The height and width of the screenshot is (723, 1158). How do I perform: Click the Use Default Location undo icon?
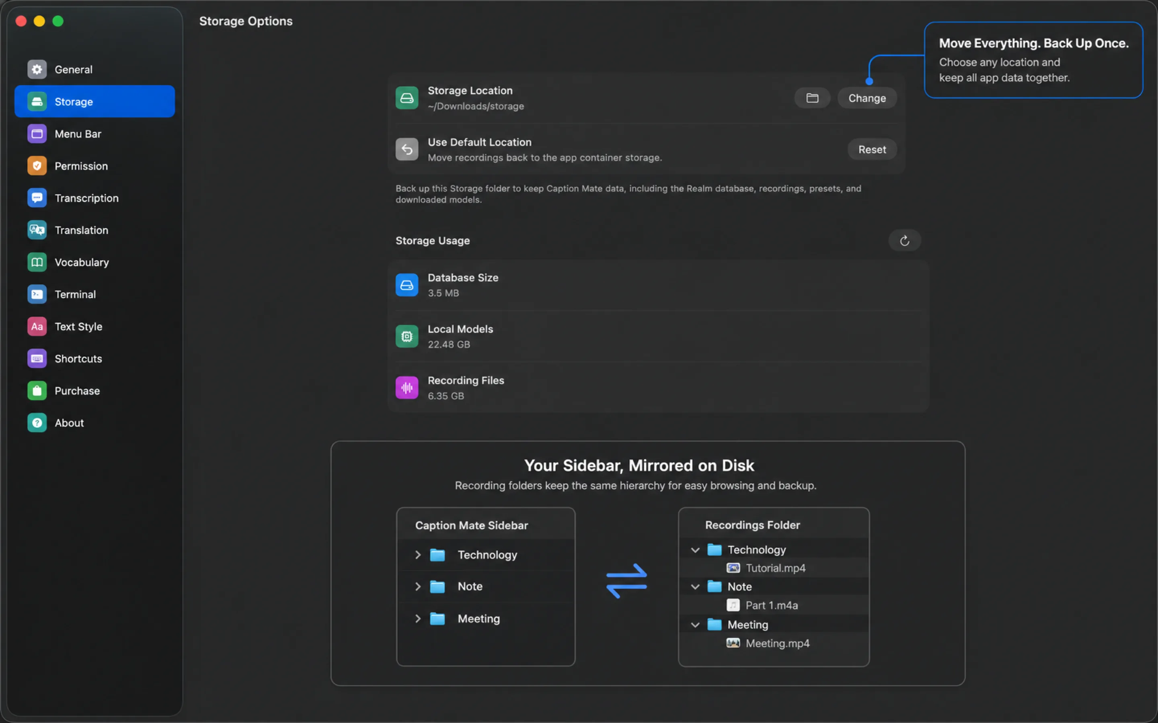tap(407, 150)
